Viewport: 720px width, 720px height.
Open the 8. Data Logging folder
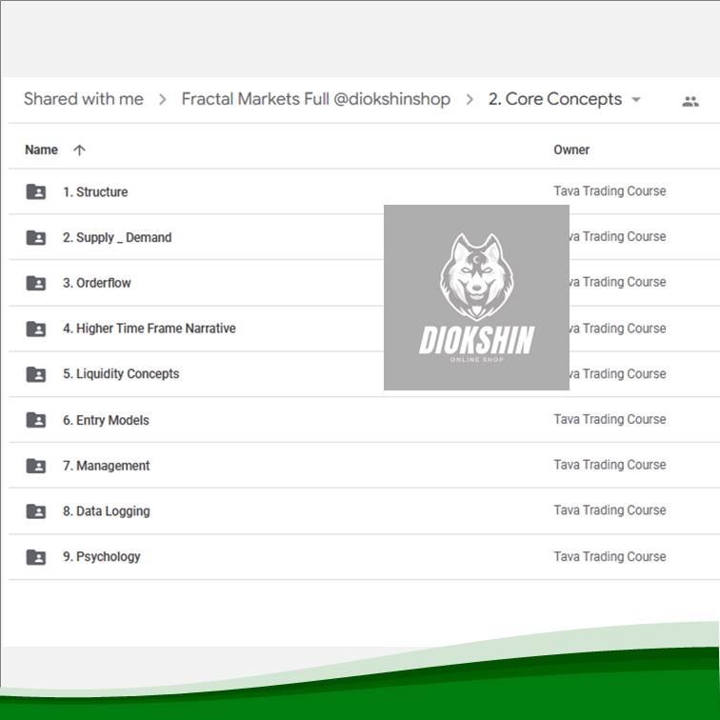point(106,511)
